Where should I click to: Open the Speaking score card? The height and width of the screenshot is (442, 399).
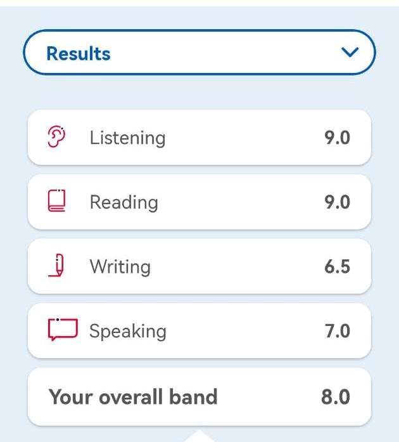click(199, 330)
